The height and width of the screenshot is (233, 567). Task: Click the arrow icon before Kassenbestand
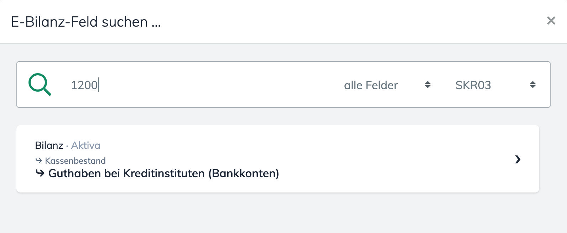[40, 161]
